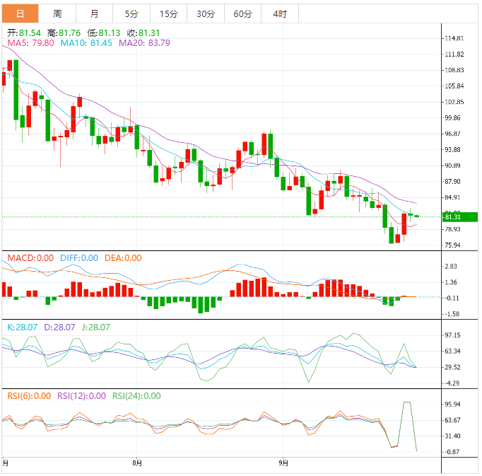This screenshot has width=482, height=476.
Task: Switch to the 日 daily chart tab
Action: click(20, 14)
